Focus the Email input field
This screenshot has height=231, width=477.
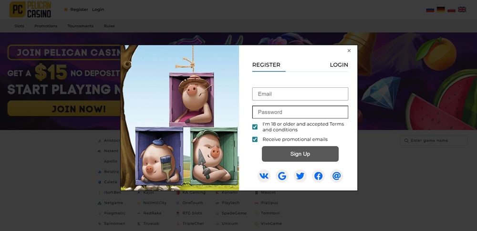pos(300,94)
